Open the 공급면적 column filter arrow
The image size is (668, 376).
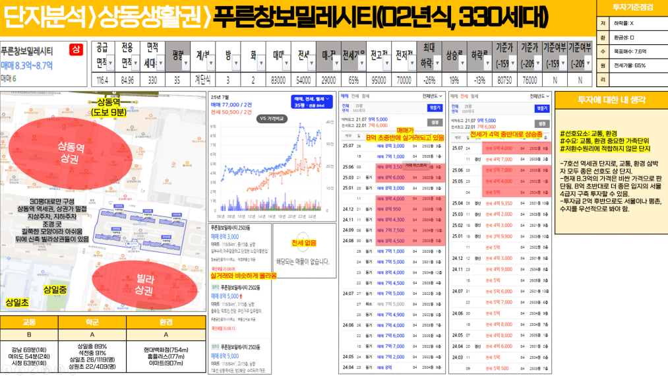[110, 63]
